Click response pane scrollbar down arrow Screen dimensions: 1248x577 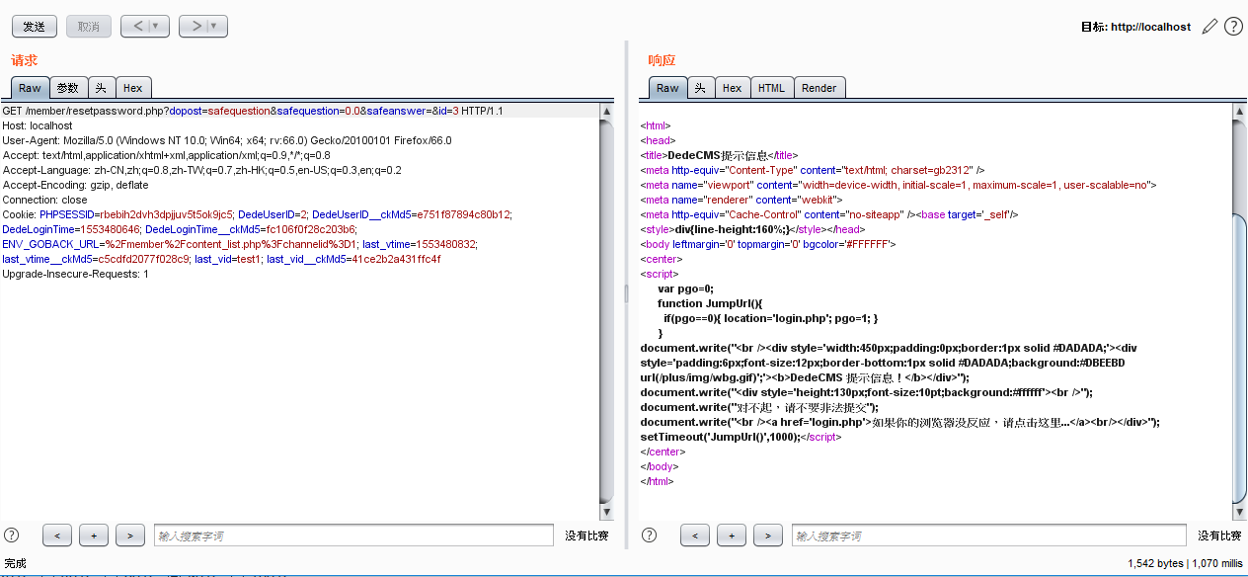[x=1240, y=512]
